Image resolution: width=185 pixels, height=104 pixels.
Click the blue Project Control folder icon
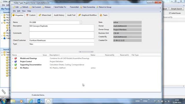pyautogui.click(x=16, y=62)
